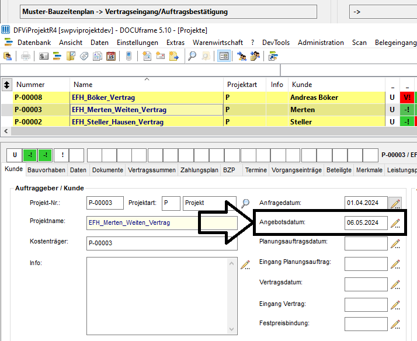Edit Eingang Planungsauftrag with pencil icon
The height and width of the screenshot is (341, 417).
coord(395,264)
